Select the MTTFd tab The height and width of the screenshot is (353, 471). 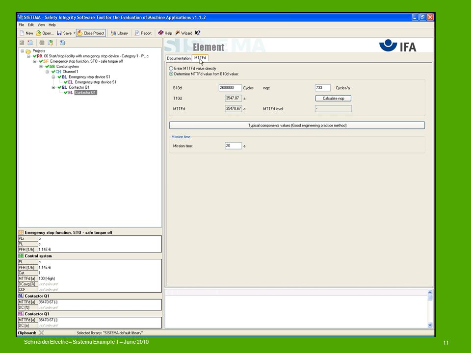tap(200, 58)
